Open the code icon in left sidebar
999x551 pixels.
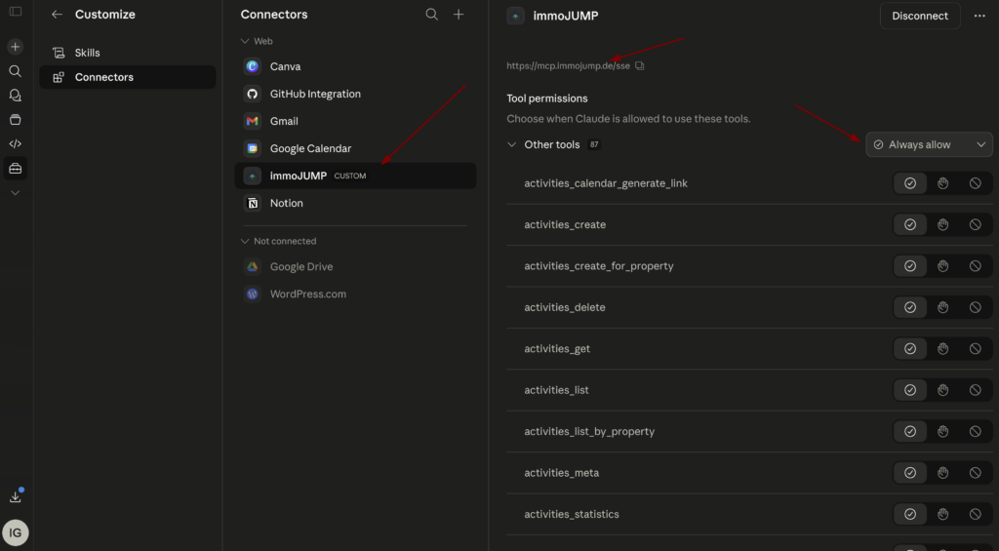point(15,143)
